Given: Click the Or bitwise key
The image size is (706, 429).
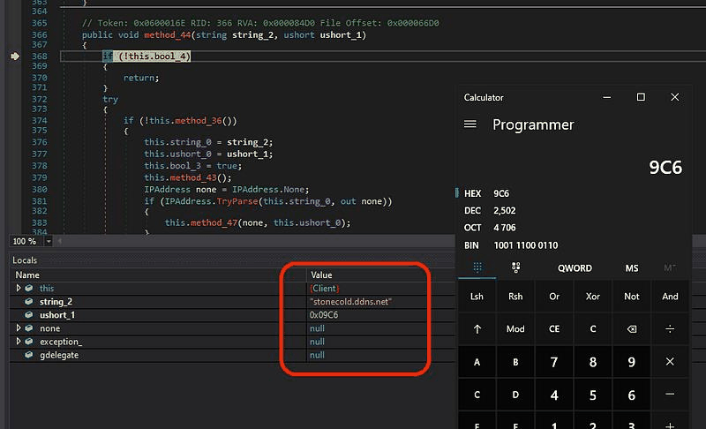Looking at the screenshot, I should pos(554,297).
